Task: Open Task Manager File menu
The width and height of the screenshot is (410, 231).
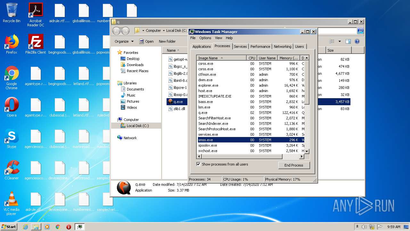Action: (193, 38)
